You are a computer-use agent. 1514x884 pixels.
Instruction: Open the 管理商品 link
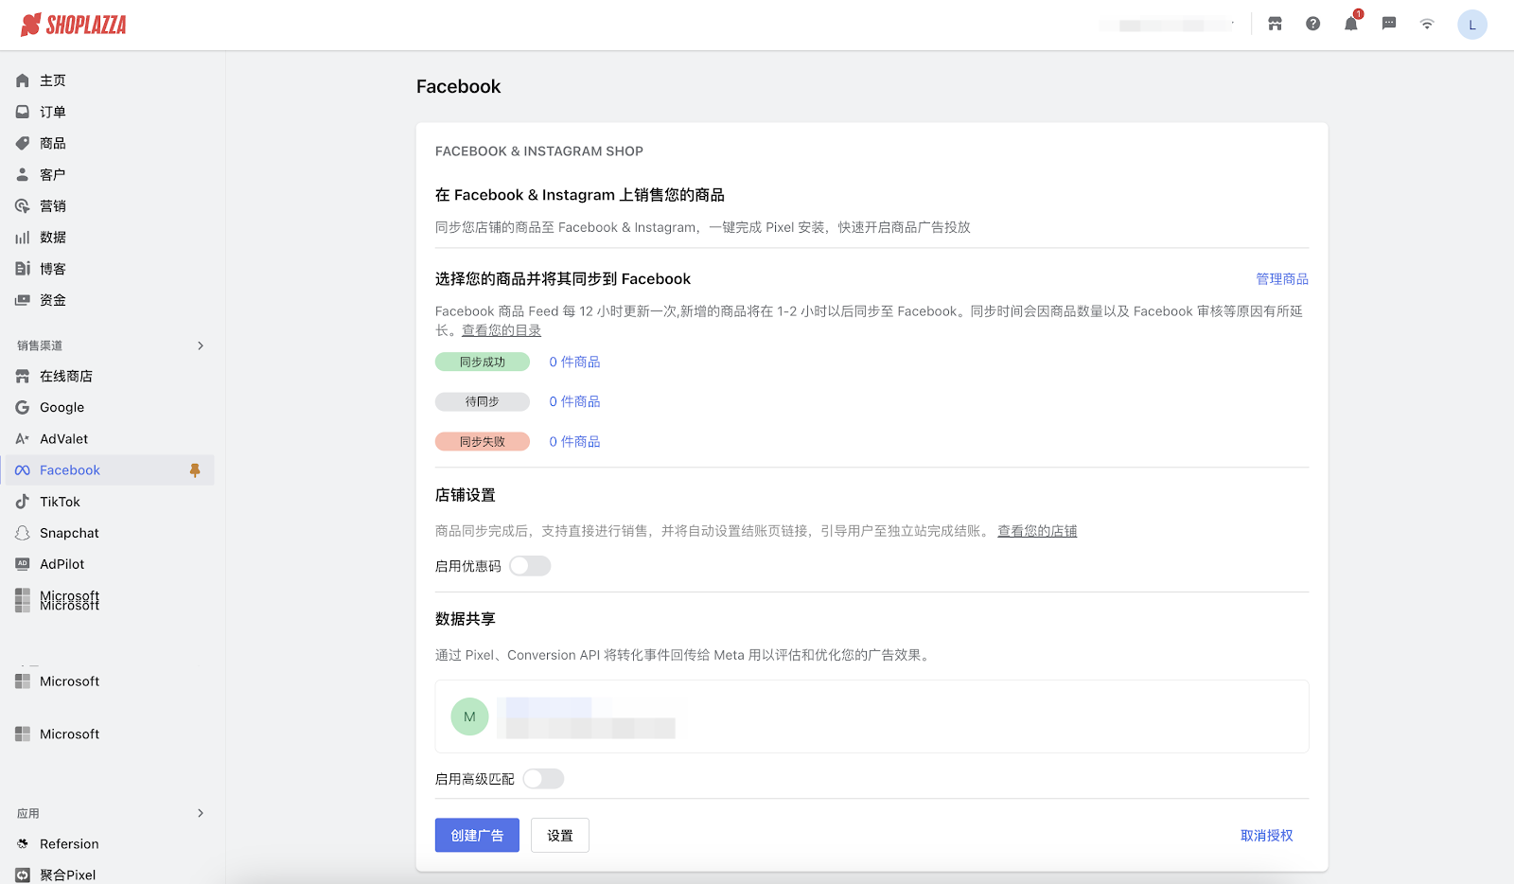tap(1281, 279)
